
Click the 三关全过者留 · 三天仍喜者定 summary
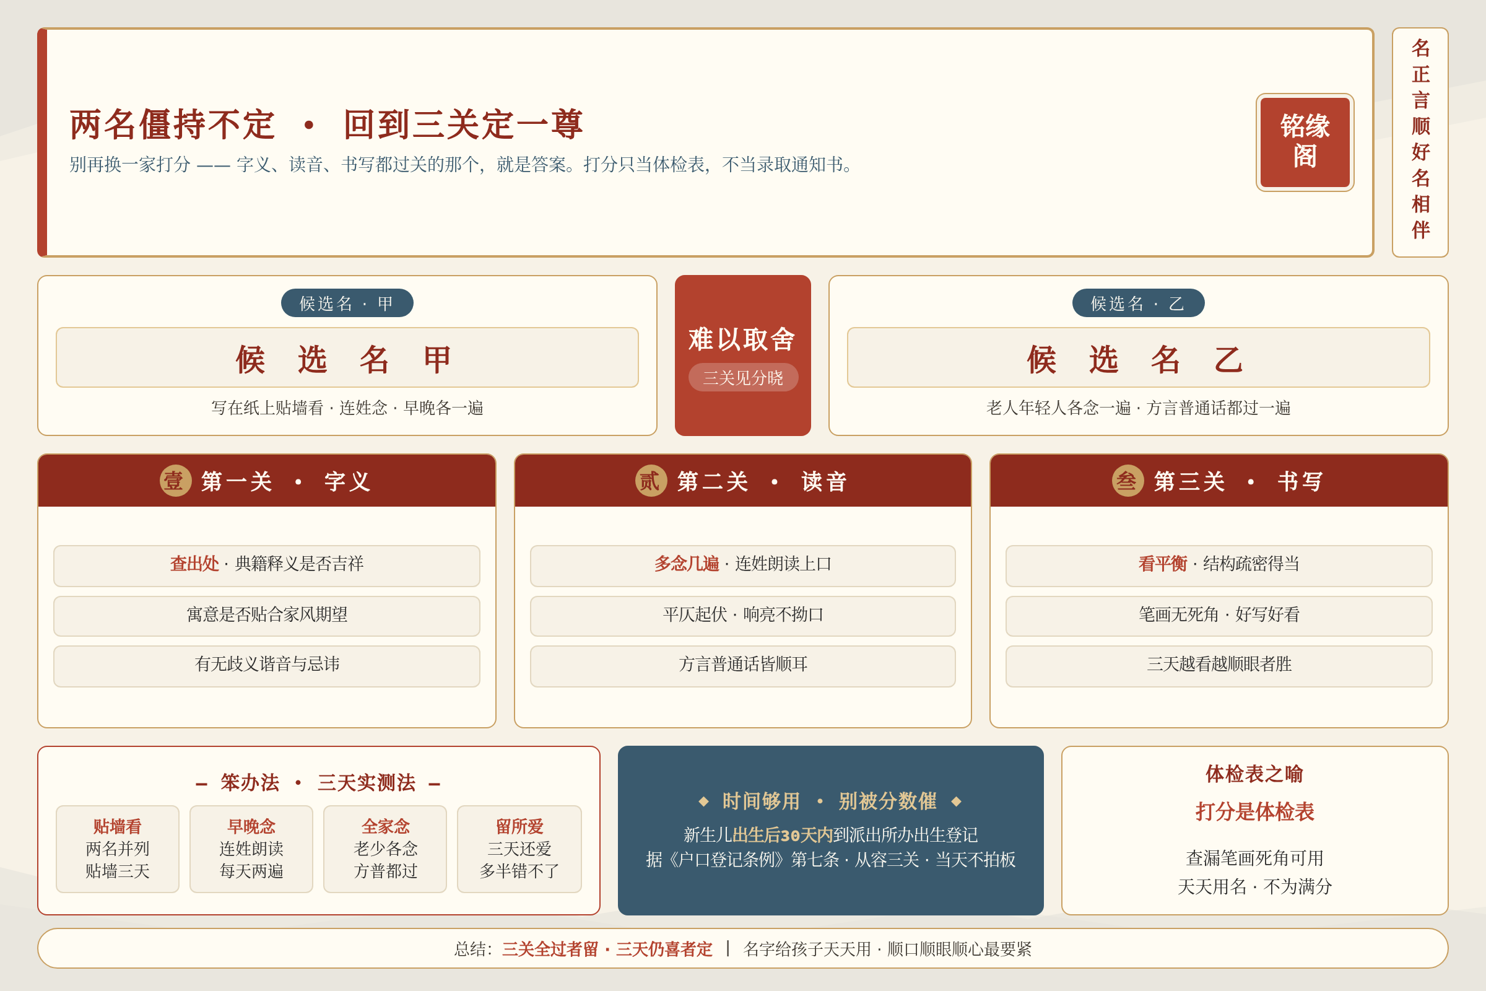click(607, 949)
